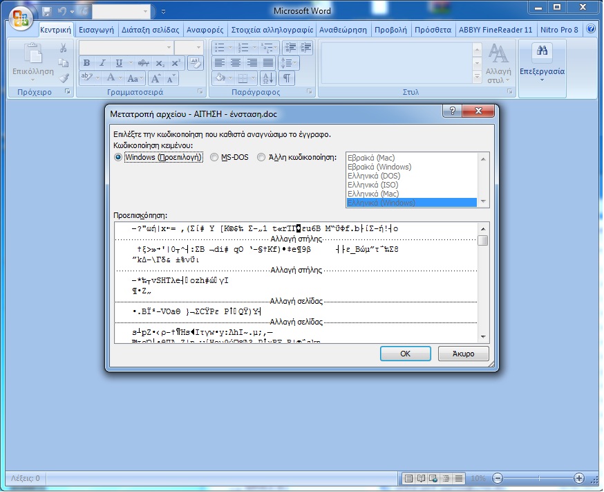Select Άλλη κωδικοποίηση radio option
The width and height of the screenshot is (604, 492).
pos(297,157)
